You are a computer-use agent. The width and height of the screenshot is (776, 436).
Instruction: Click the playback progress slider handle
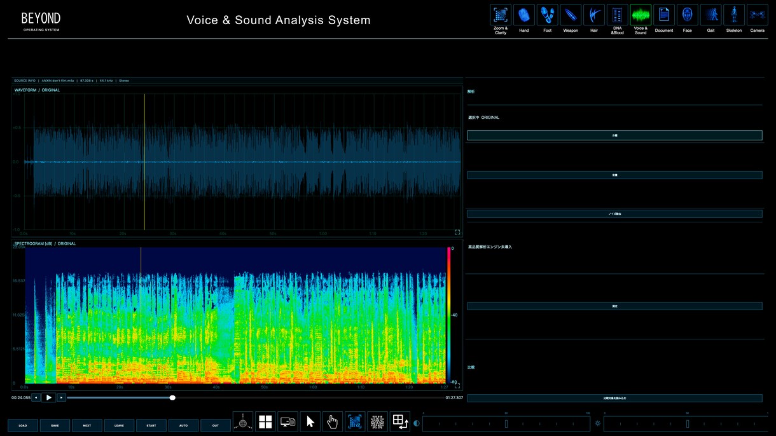click(x=172, y=398)
